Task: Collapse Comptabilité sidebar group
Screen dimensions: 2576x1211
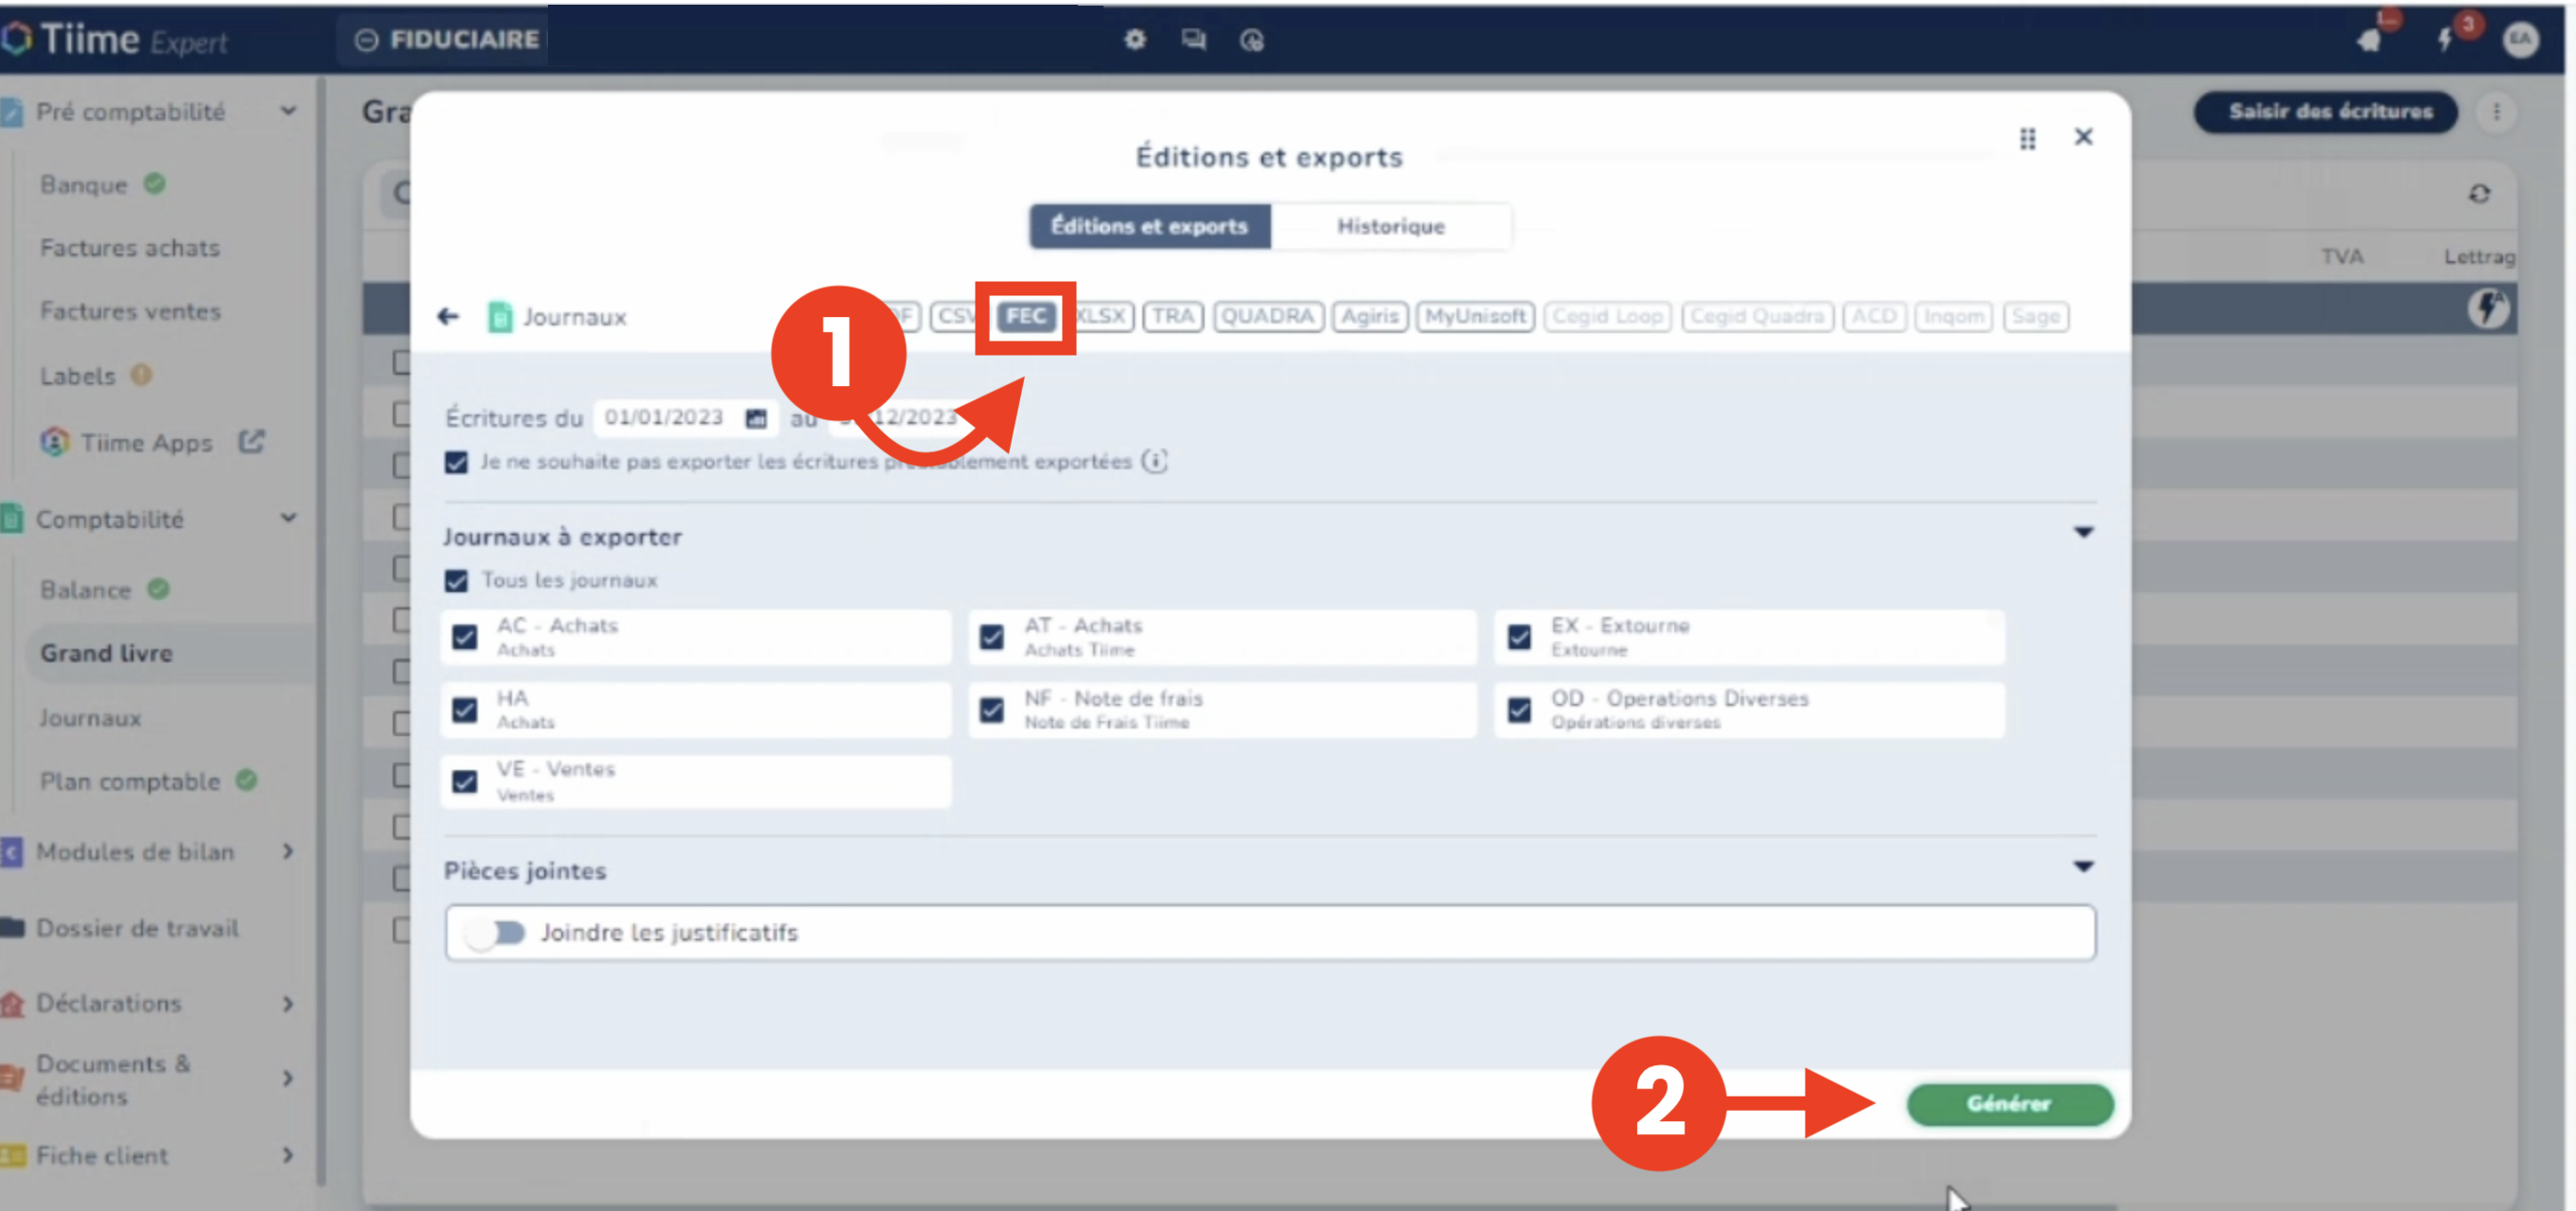Action: pyautogui.click(x=288, y=518)
